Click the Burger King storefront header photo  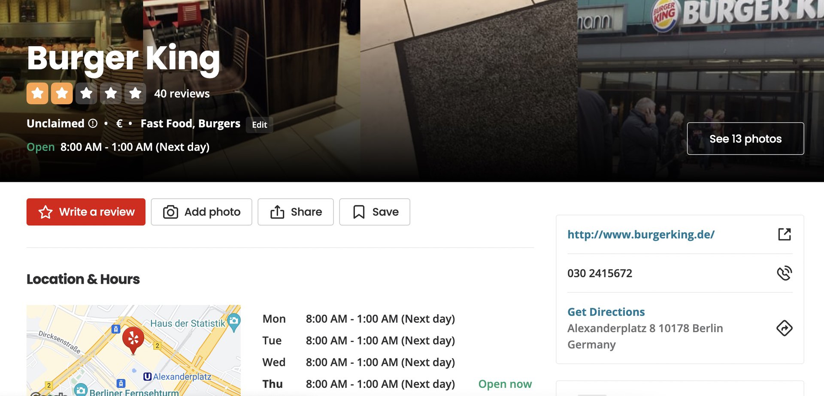point(701,91)
